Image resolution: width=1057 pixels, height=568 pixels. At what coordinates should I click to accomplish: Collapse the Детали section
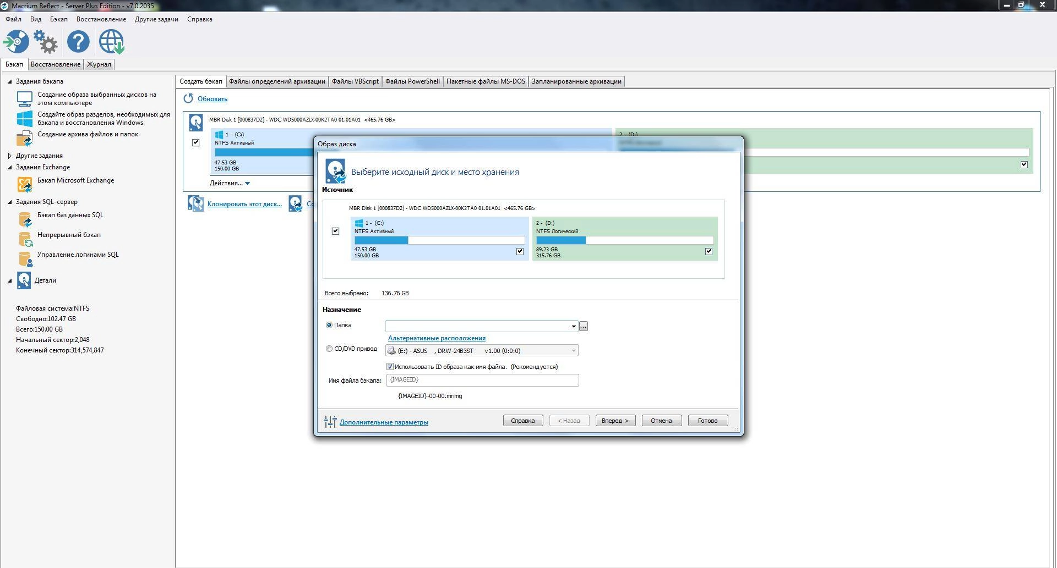tap(9, 280)
